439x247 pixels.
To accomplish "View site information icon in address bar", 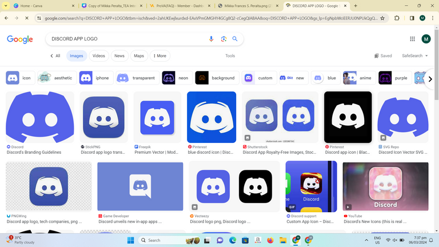I will (x=39, y=18).
